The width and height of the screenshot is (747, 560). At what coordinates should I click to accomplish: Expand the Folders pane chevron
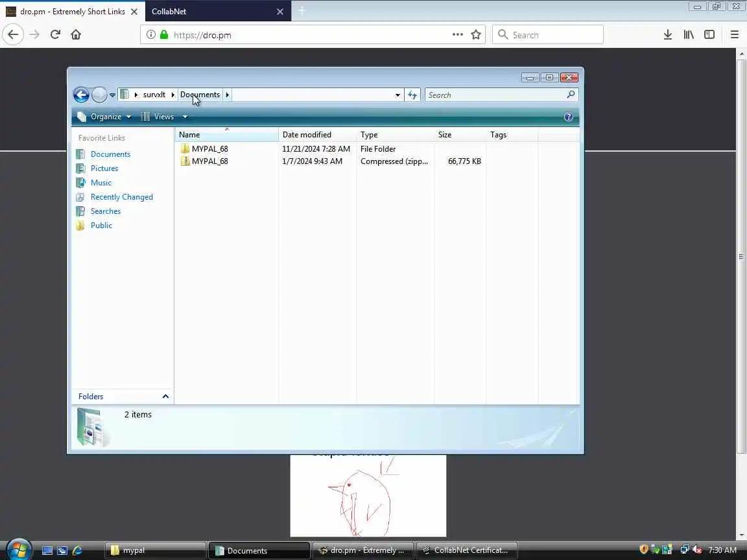[165, 396]
